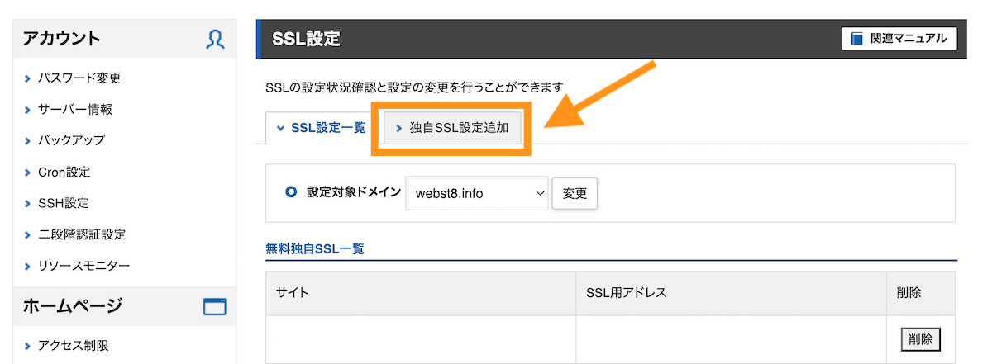This screenshot has height=364, width=992.
Task: Open the パスワード変更 link
Action: click(x=79, y=78)
